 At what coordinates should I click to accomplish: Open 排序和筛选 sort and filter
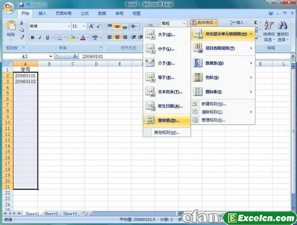269,31
